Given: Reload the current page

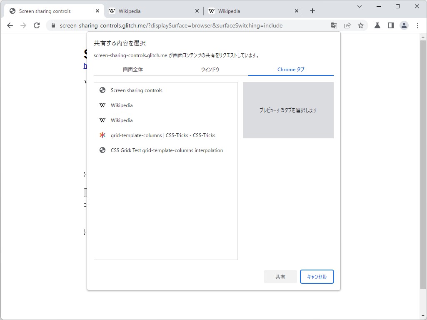Looking at the screenshot, I should (37, 25).
